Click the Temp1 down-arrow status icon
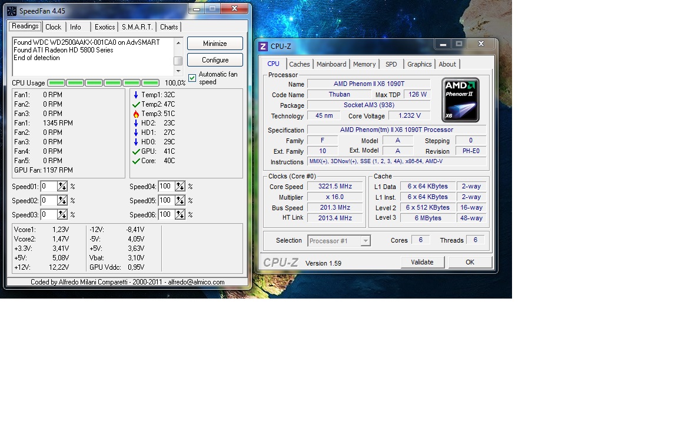 pyautogui.click(x=136, y=95)
